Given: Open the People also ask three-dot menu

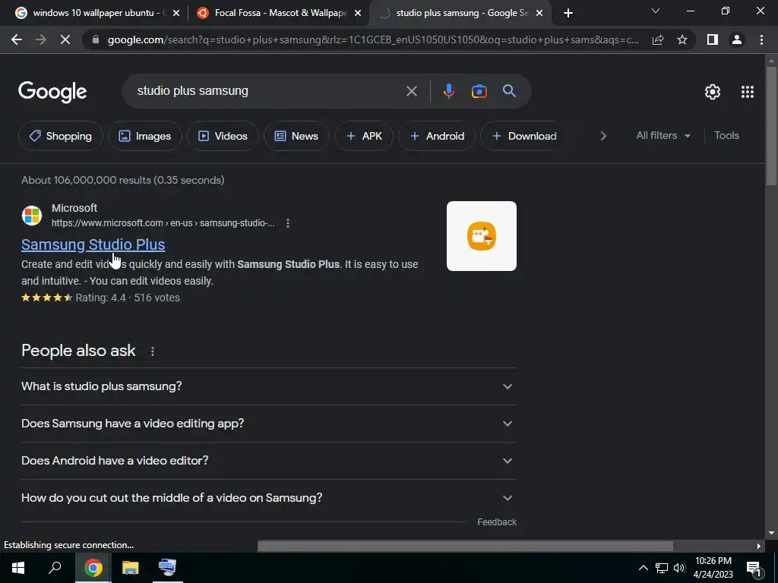Looking at the screenshot, I should [152, 351].
